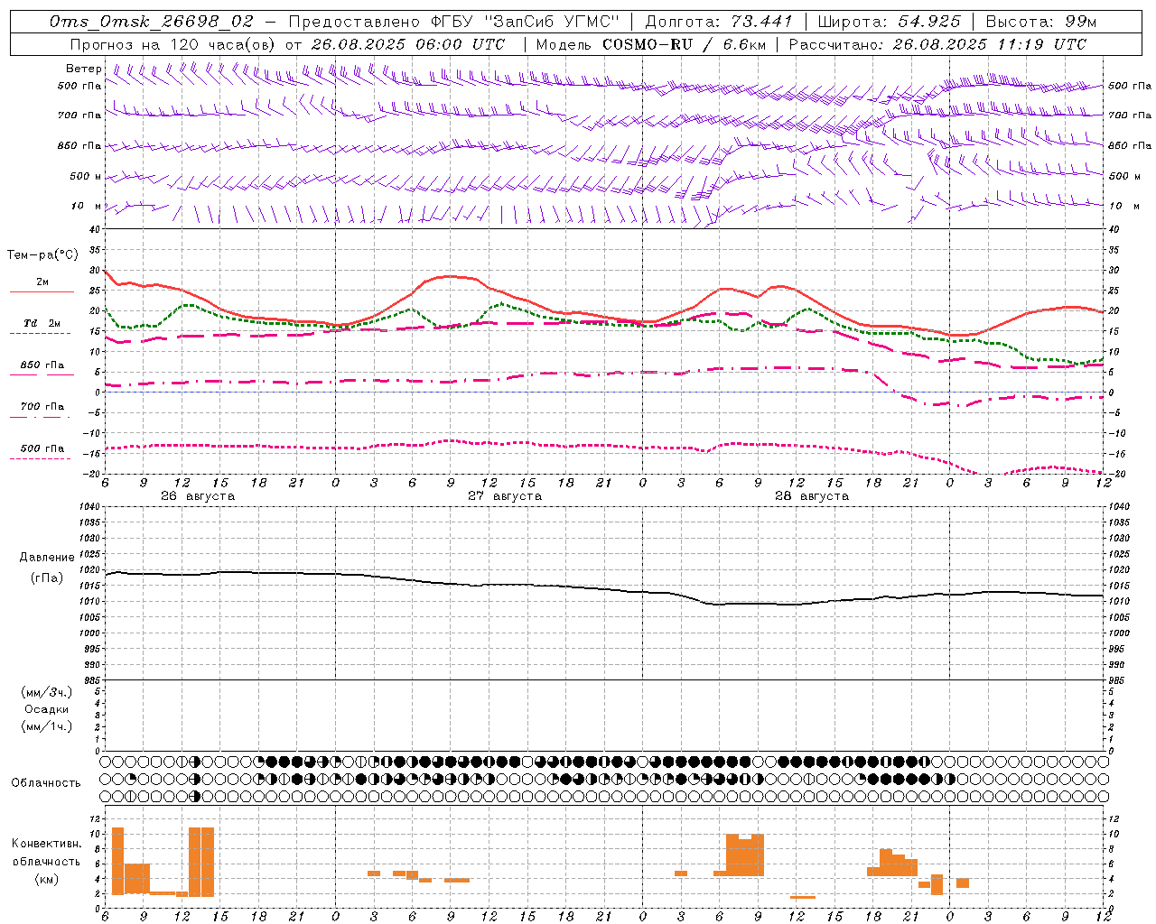Click the "Осадки" precipitation label

(47, 709)
